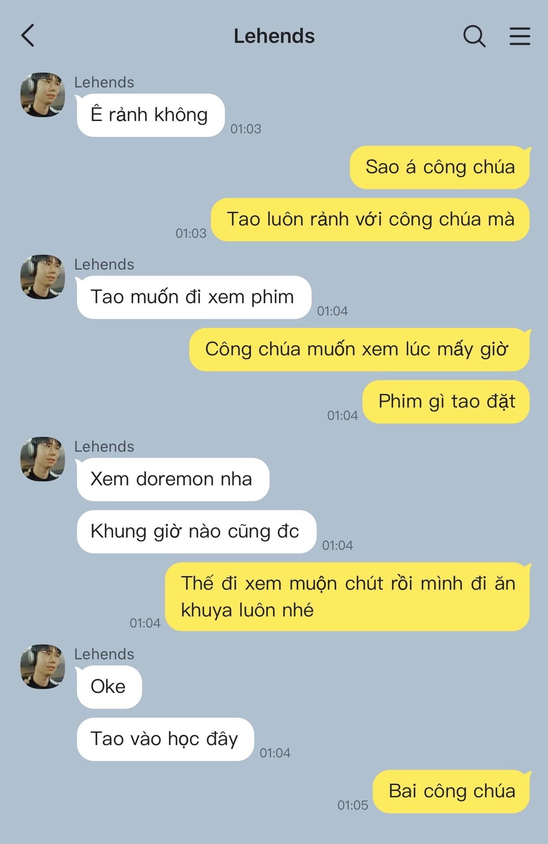Tap the 'Tao vào học đây' bubble
Screen dimensions: 548x844
coord(165,739)
